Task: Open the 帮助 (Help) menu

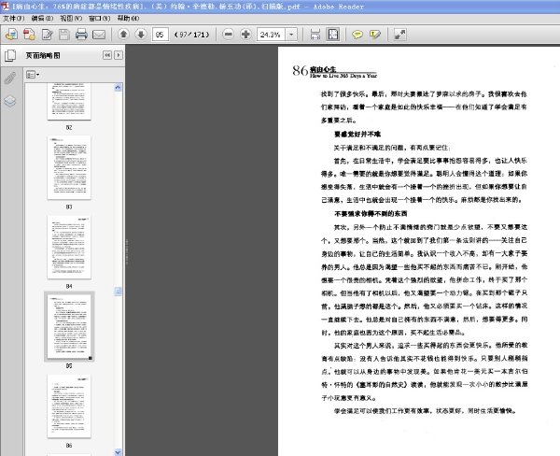Action: tap(128, 18)
